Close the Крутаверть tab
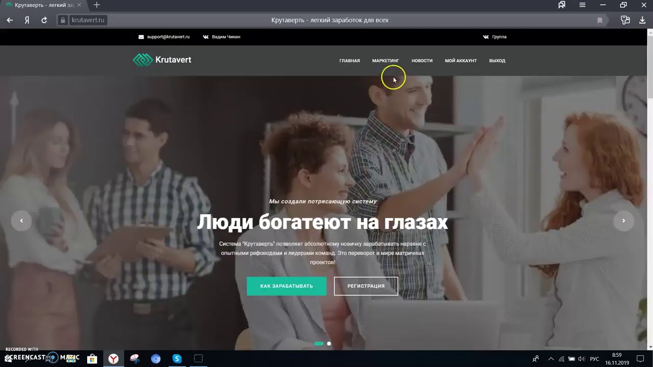Viewport: 653px width, 367px height. pyautogui.click(x=79, y=5)
